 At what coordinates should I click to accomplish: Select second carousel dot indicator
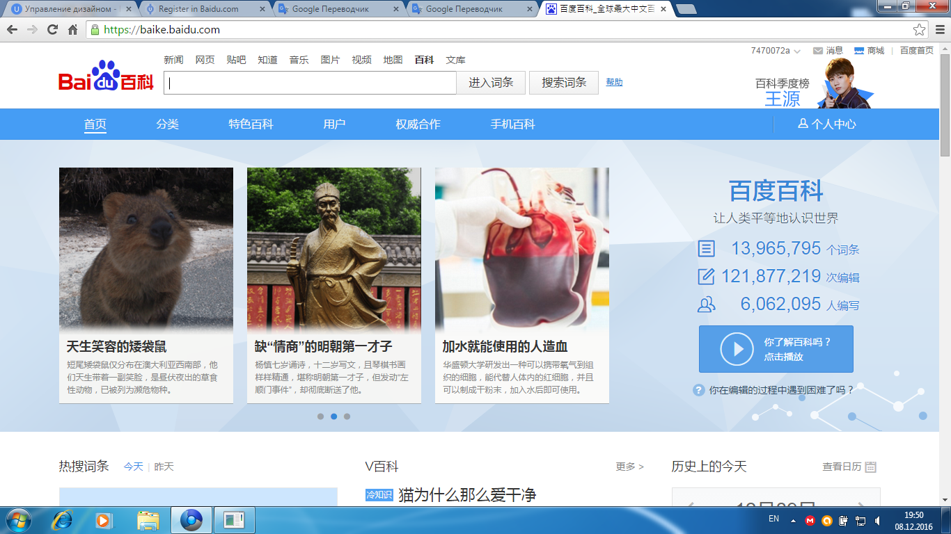click(333, 416)
